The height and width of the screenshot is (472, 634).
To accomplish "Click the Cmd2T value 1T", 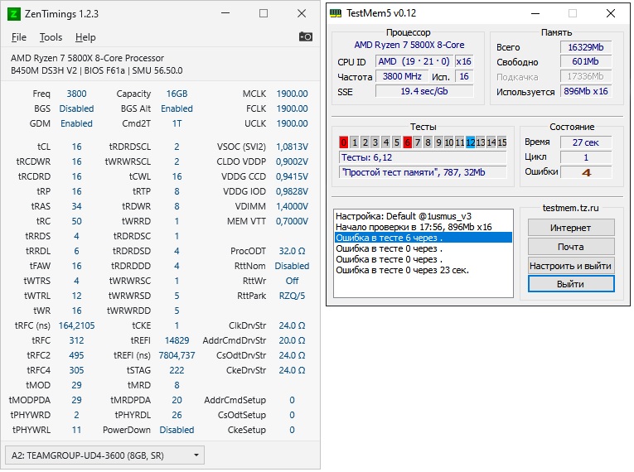I will (177, 123).
